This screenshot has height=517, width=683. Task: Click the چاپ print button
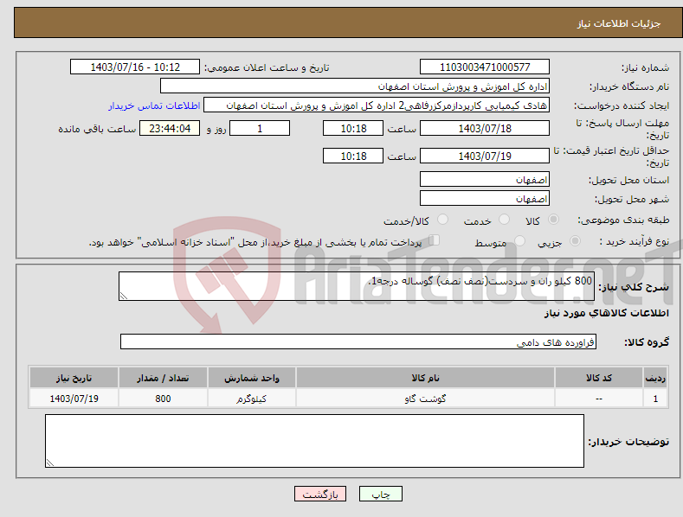tap(381, 494)
